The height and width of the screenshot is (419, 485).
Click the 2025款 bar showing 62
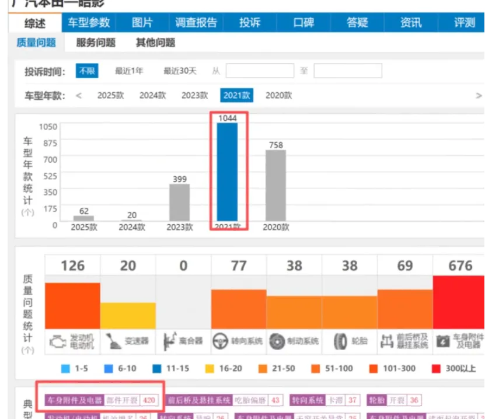pos(83,218)
